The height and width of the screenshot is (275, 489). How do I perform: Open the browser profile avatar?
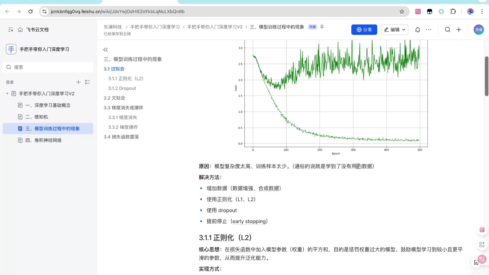pyautogui.click(x=470, y=11)
